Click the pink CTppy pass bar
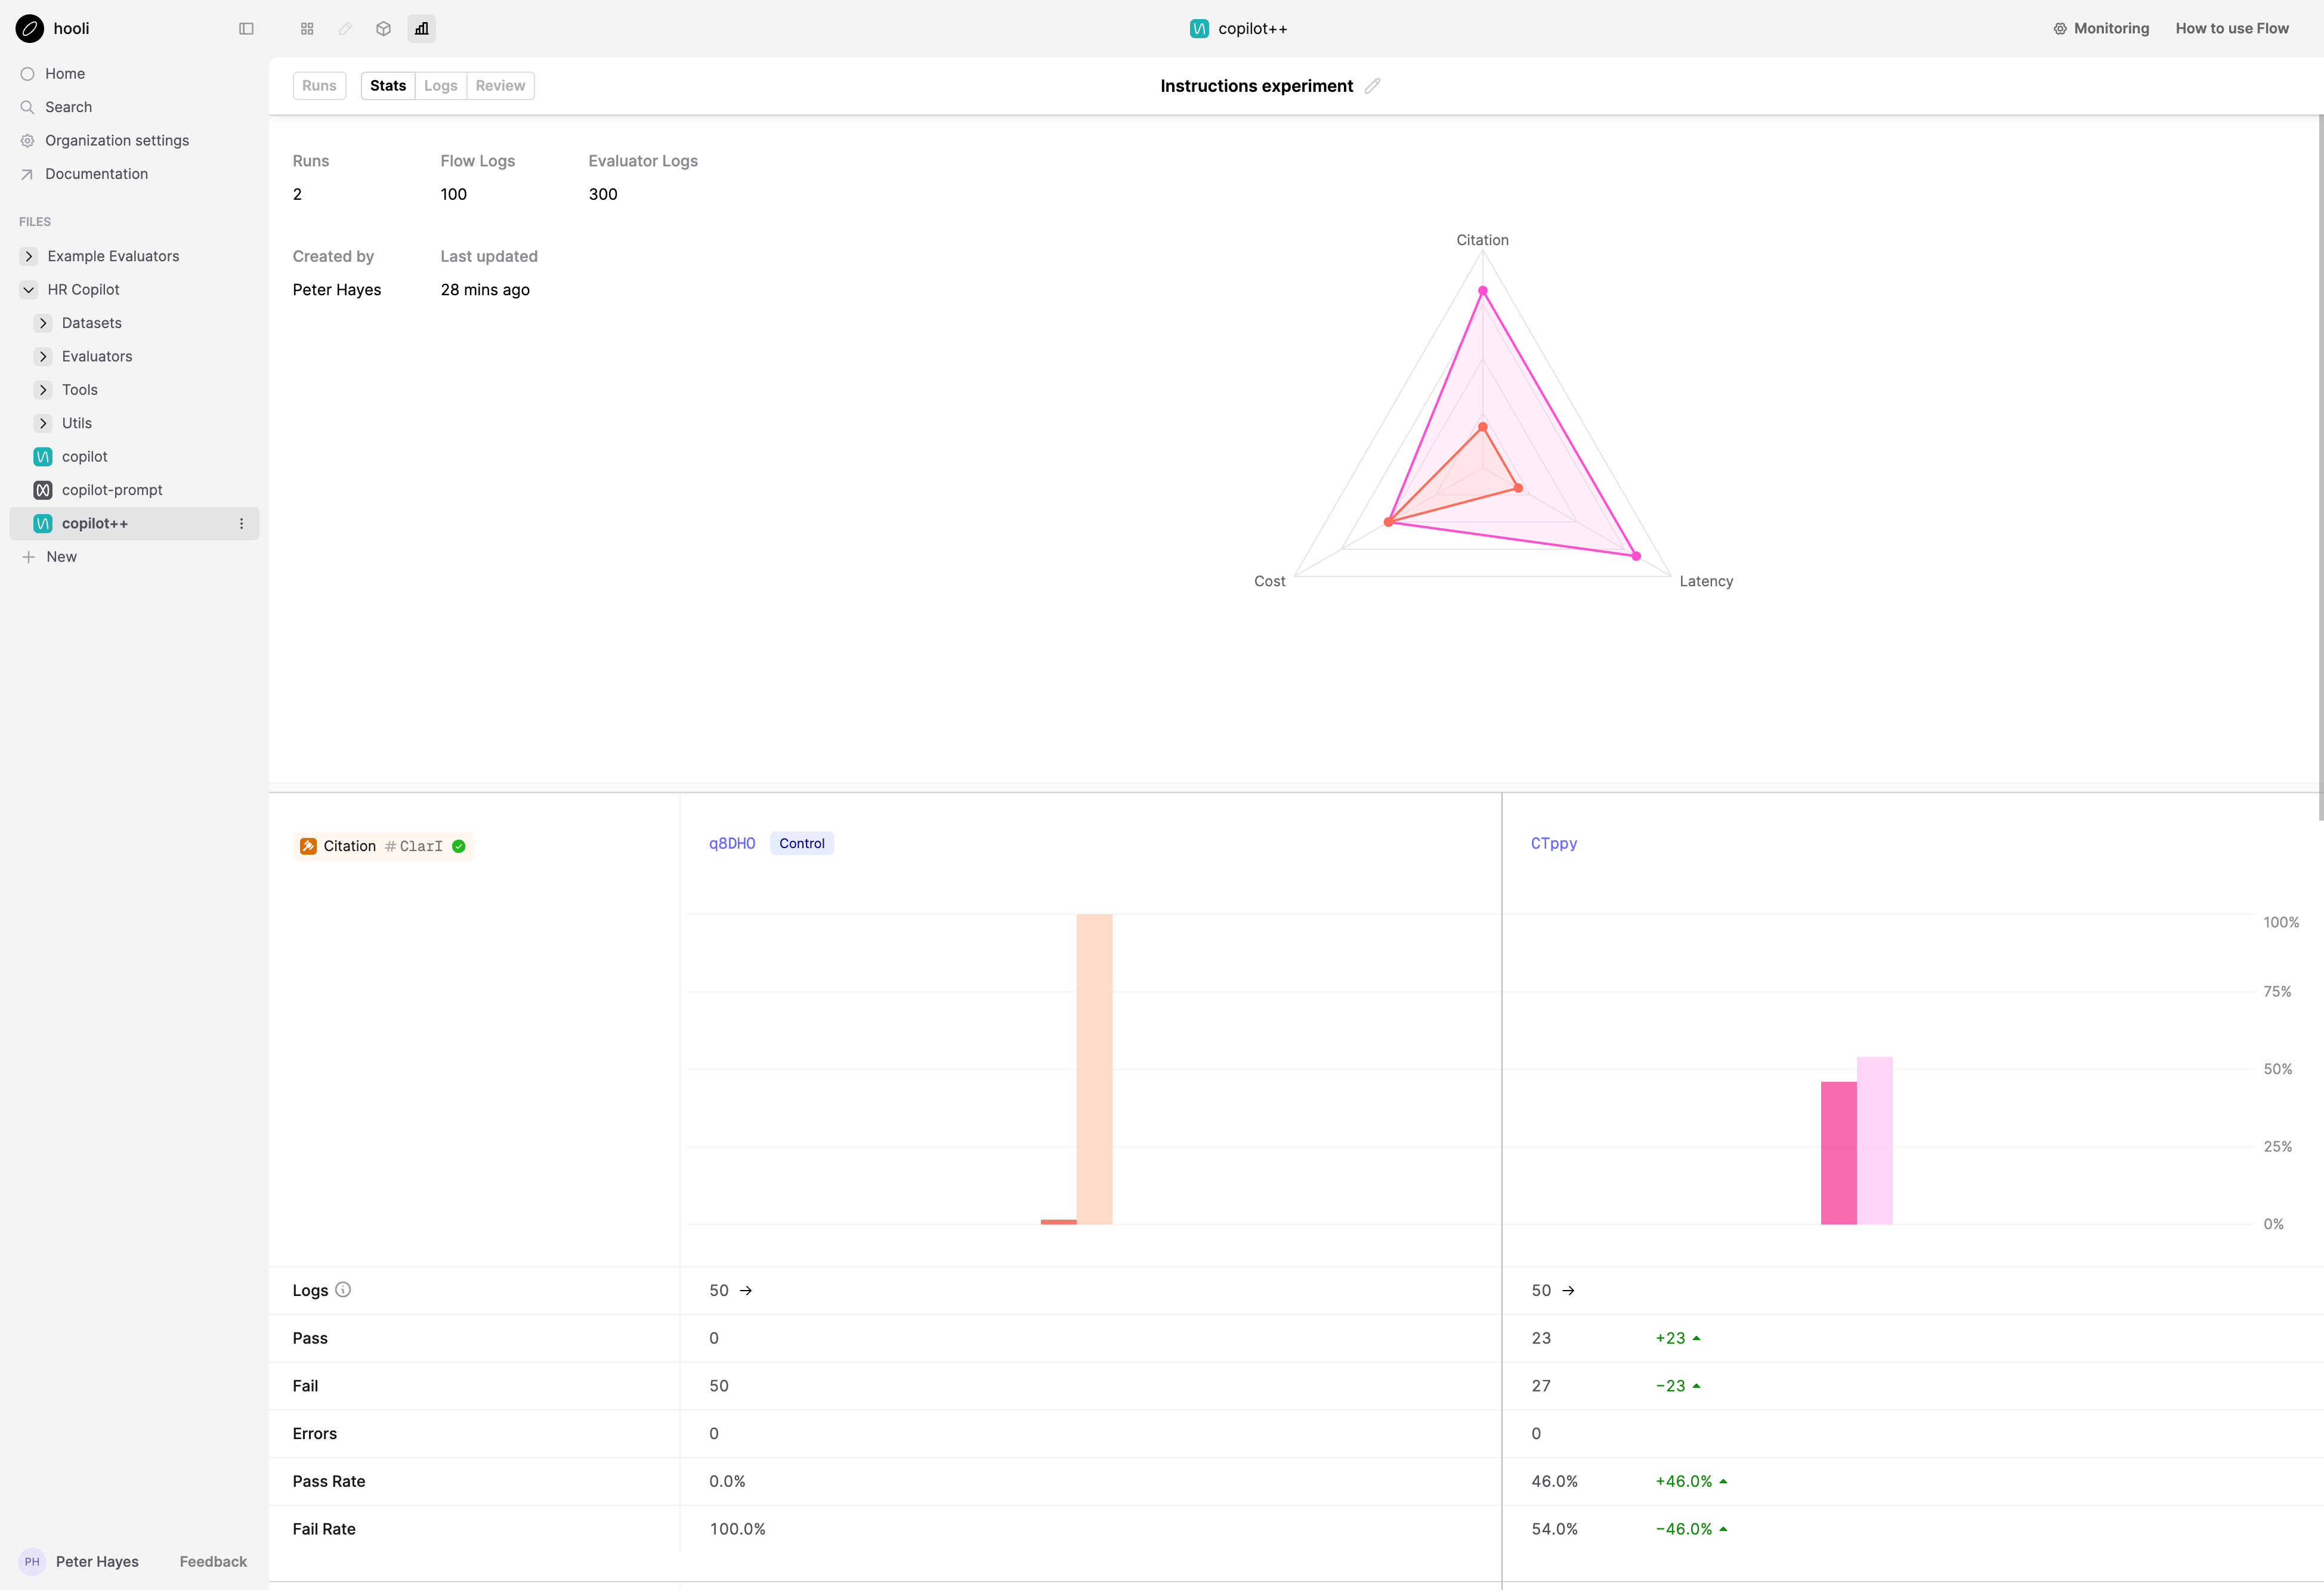Viewport: 2324px width, 1590px height. tap(1838, 1152)
